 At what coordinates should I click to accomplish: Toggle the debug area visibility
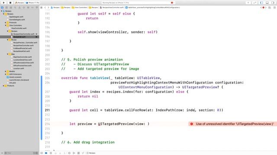pyautogui.click(x=267, y=3)
